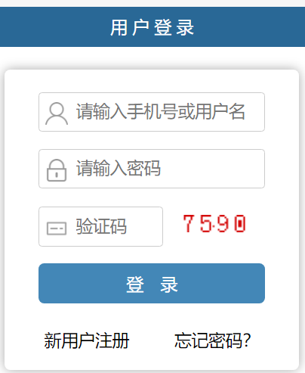Click the 录 character on login button
Screen dimensions: 305x373
(x=169, y=284)
